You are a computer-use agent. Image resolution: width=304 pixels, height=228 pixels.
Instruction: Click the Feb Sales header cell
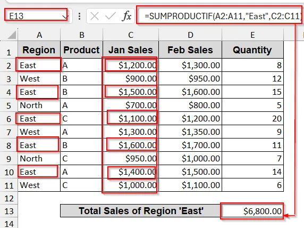coord(190,50)
